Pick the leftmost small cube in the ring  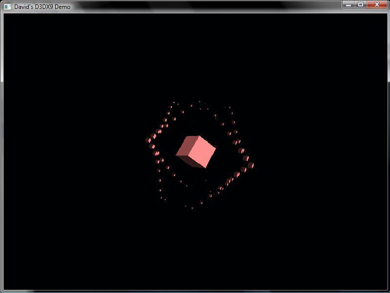point(148,140)
